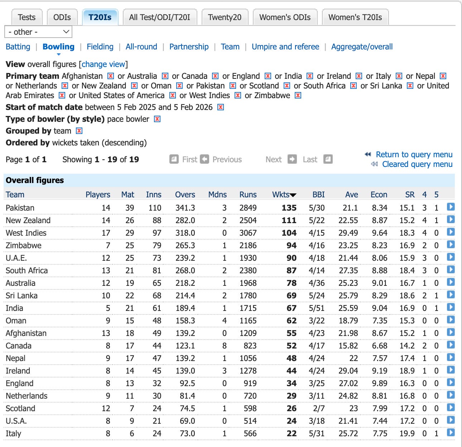Open the All-round records link
Viewport: 462px width, 447px height.
click(x=141, y=47)
